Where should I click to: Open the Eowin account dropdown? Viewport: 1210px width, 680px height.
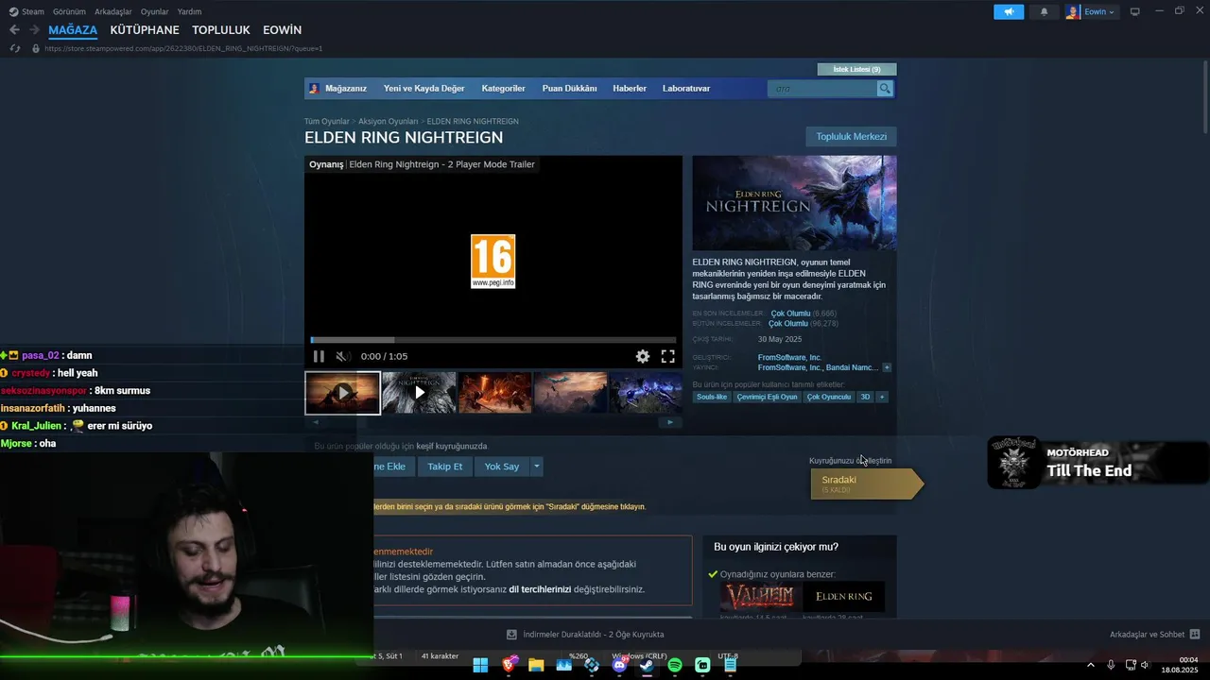[x=1091, y=11]
